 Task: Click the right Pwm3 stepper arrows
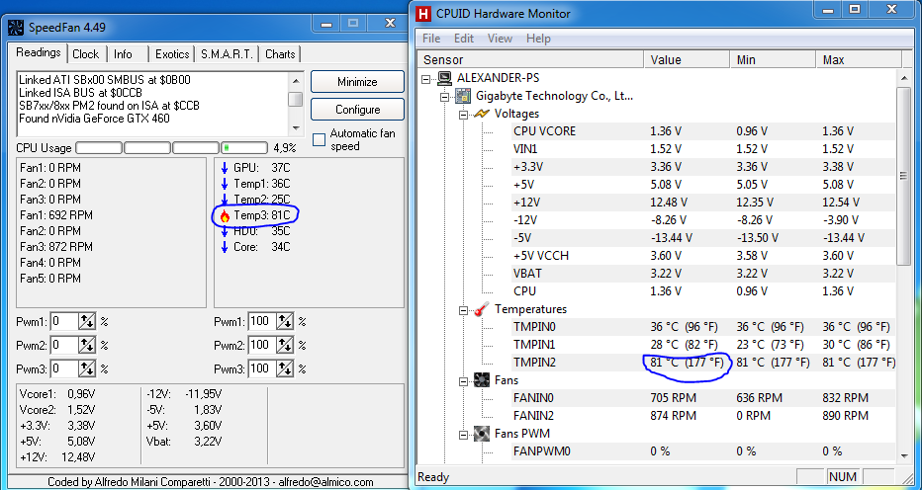point(285,368)
